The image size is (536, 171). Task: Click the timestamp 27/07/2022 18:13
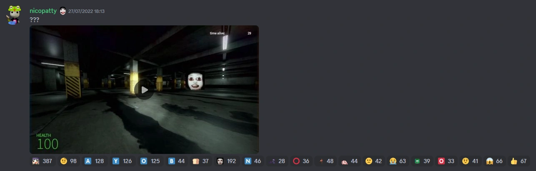(x=86, y=11)
